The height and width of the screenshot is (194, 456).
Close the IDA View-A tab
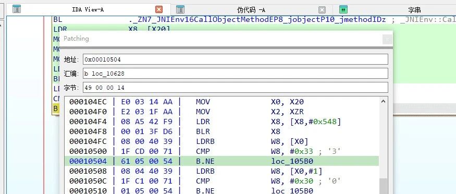click(x=159, y=9)
